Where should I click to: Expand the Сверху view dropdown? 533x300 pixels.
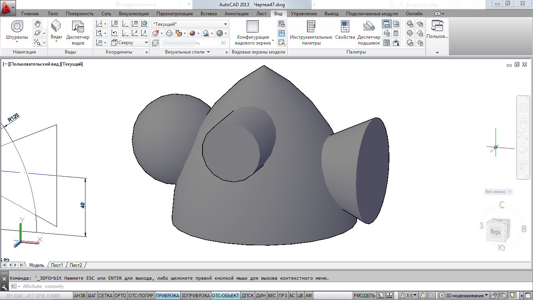130,43
